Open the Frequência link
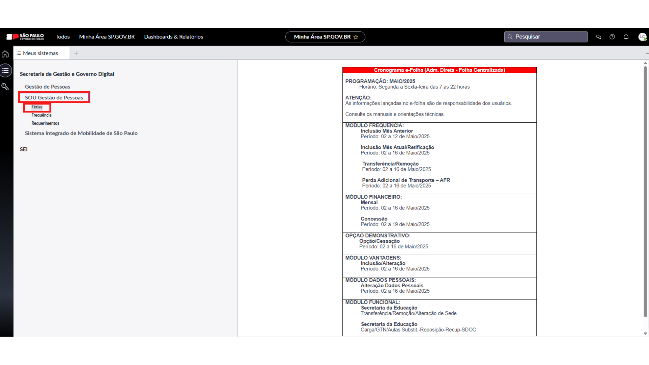Screen dimensions: 649x365 pos(41,115)
